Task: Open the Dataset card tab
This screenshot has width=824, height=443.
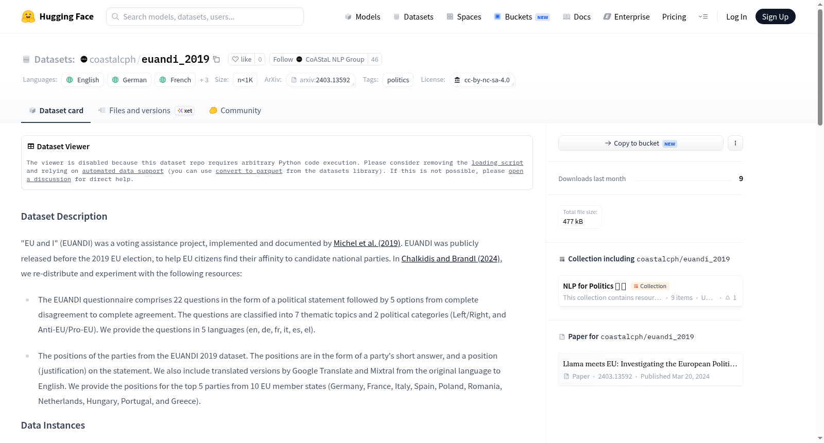Action: [56, 110]
